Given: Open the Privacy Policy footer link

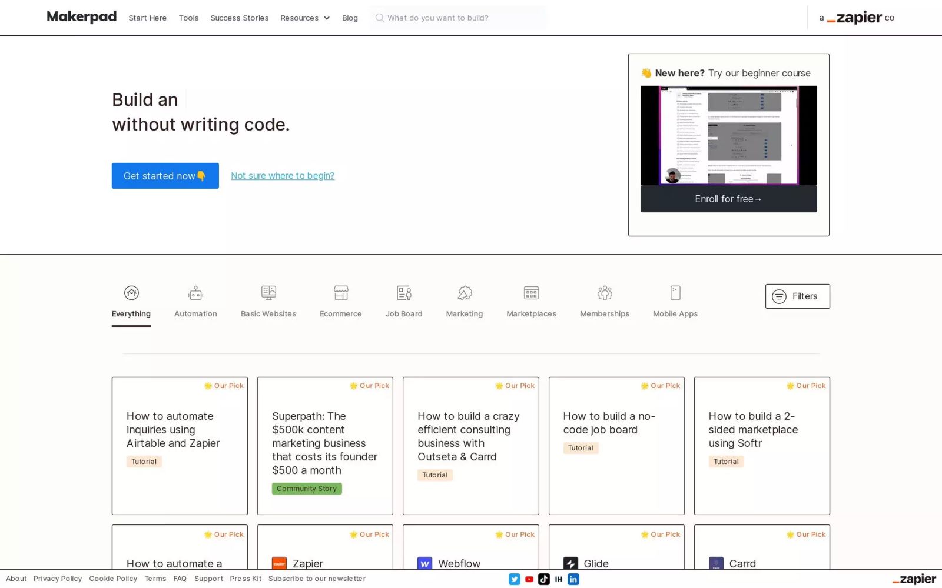Looking at the screenshot, I should (x=58, y=579).
